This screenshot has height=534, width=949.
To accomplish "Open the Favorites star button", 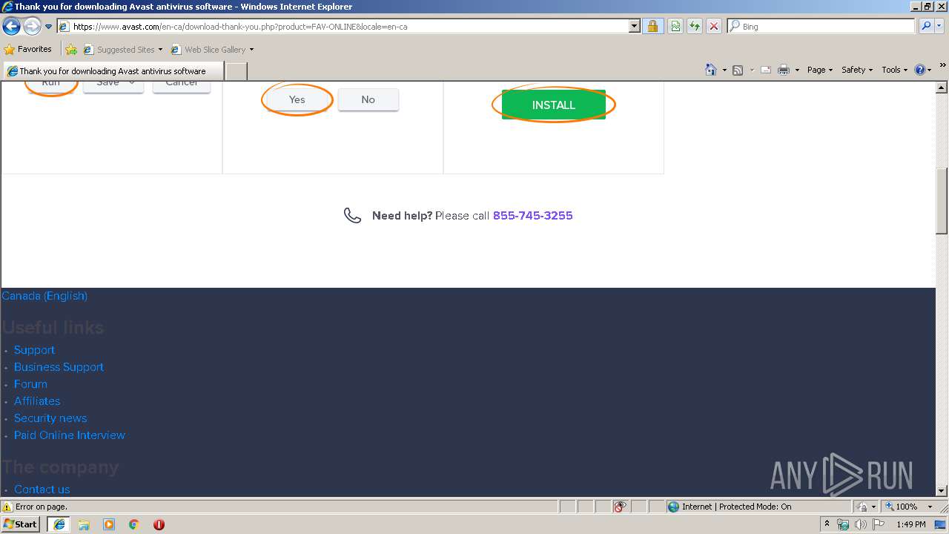I will [x=27, y=49].
